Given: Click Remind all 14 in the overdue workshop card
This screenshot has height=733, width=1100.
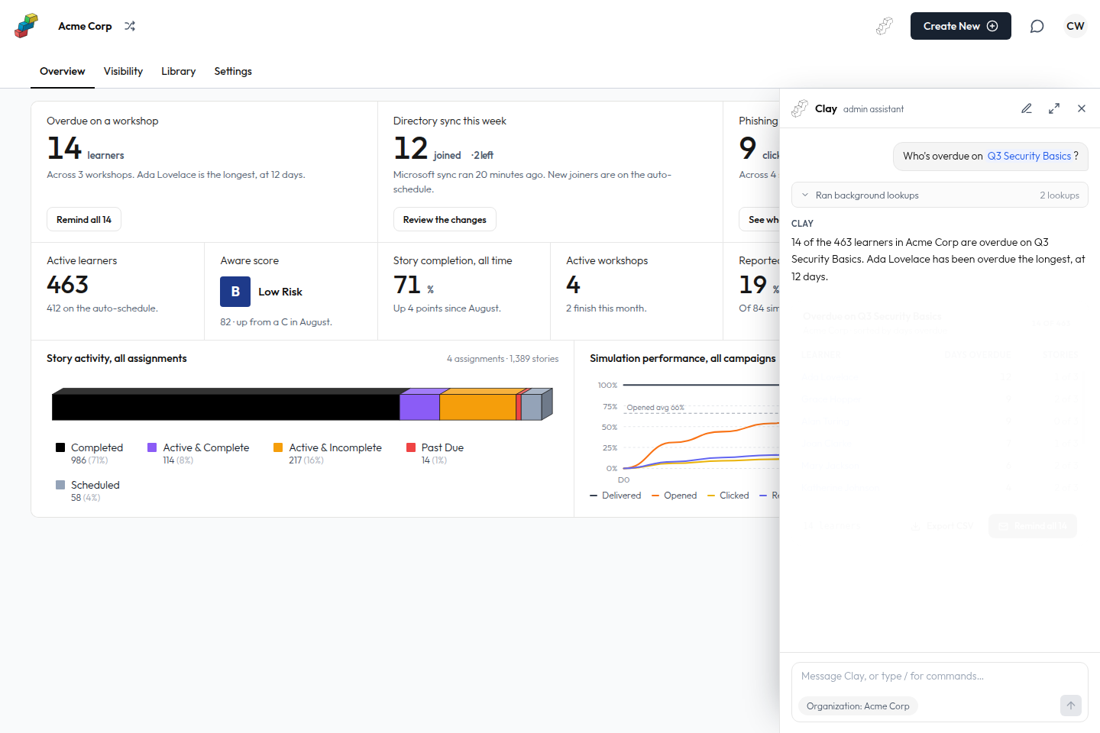Looking at the screenshot, I should [84, 219].
